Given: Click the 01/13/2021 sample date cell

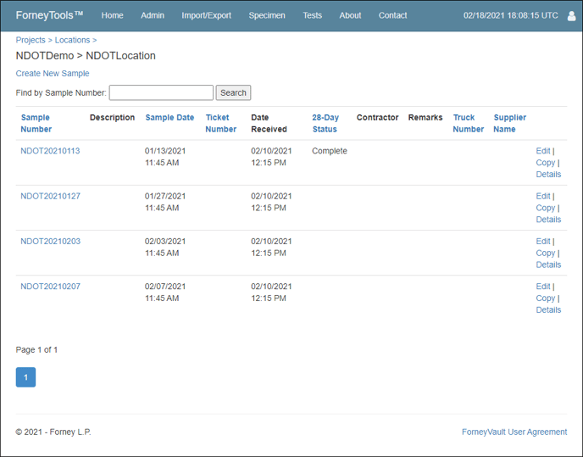Looking at the screenshot, I should click(165, 157).
